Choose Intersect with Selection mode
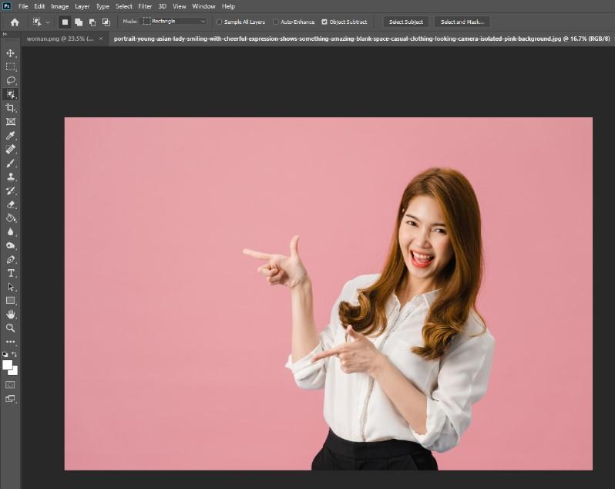This screenshot has height=489, width=615. click(106, 22)
